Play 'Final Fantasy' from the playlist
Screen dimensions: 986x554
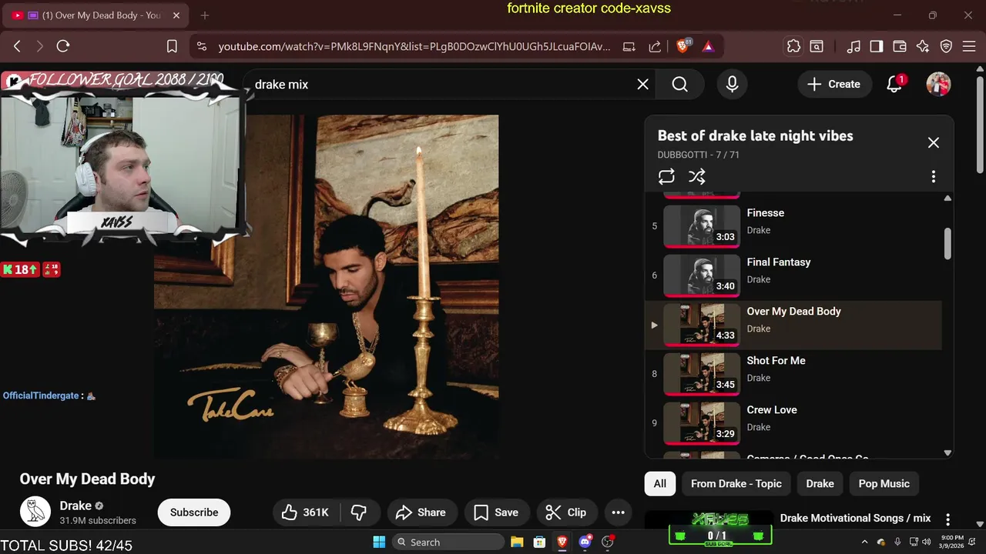[793, 275]
